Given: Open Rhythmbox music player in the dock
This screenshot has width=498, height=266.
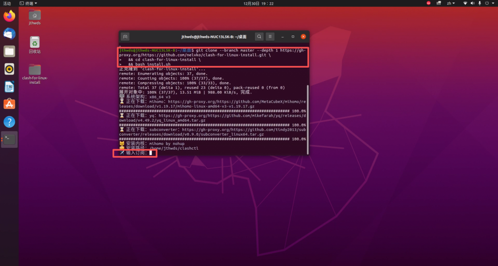Looking at the screenshot, I should click(9, 69).
